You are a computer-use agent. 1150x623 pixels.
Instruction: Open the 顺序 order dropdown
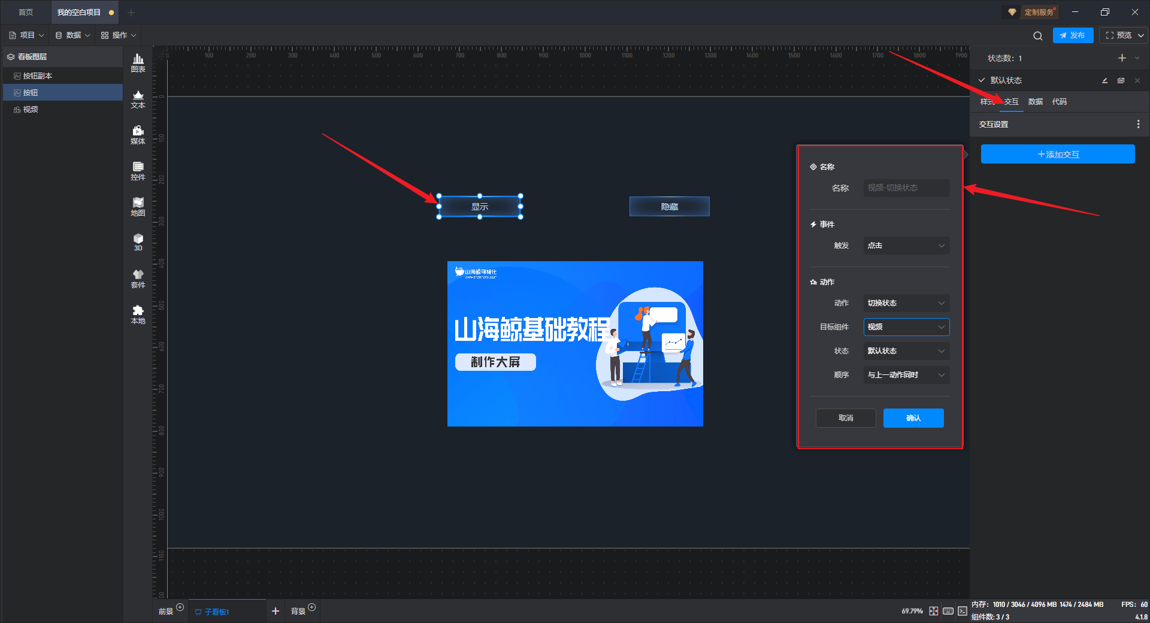coord(906,375)
